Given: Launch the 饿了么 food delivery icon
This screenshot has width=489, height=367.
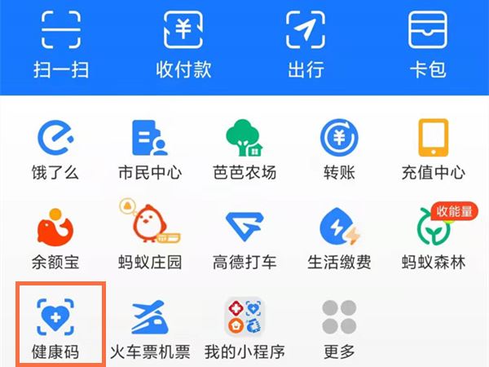Looking at the screenshot, I should pos(55,138).
